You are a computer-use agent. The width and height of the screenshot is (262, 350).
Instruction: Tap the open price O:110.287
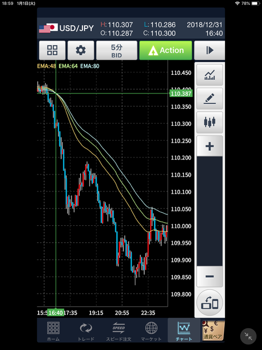coord(117,33)
